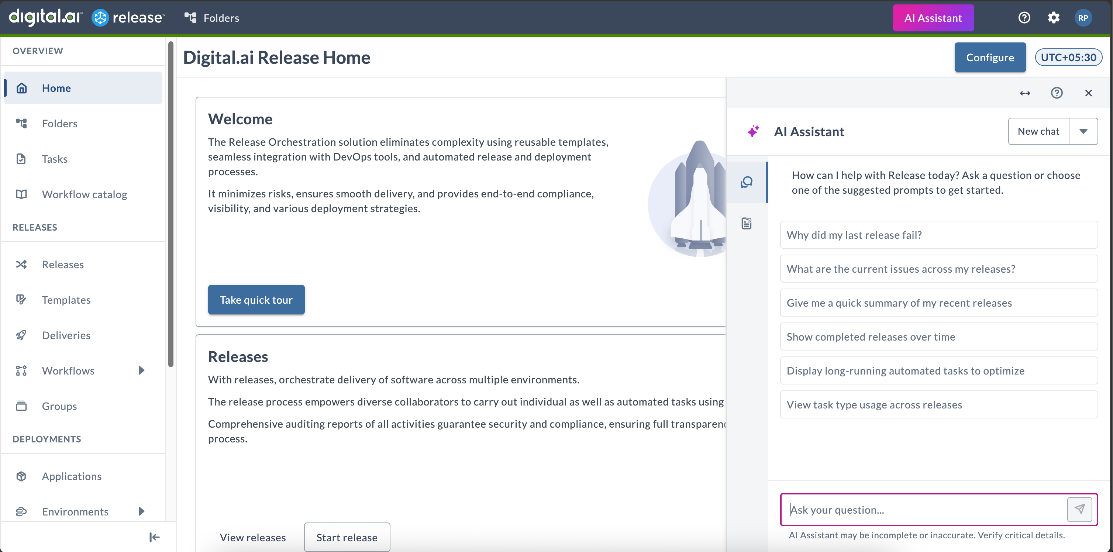This screenshot has height=552, width=1113.
Task: Click the help question mark icon in top bar
Action: [x=1024, y=18]
